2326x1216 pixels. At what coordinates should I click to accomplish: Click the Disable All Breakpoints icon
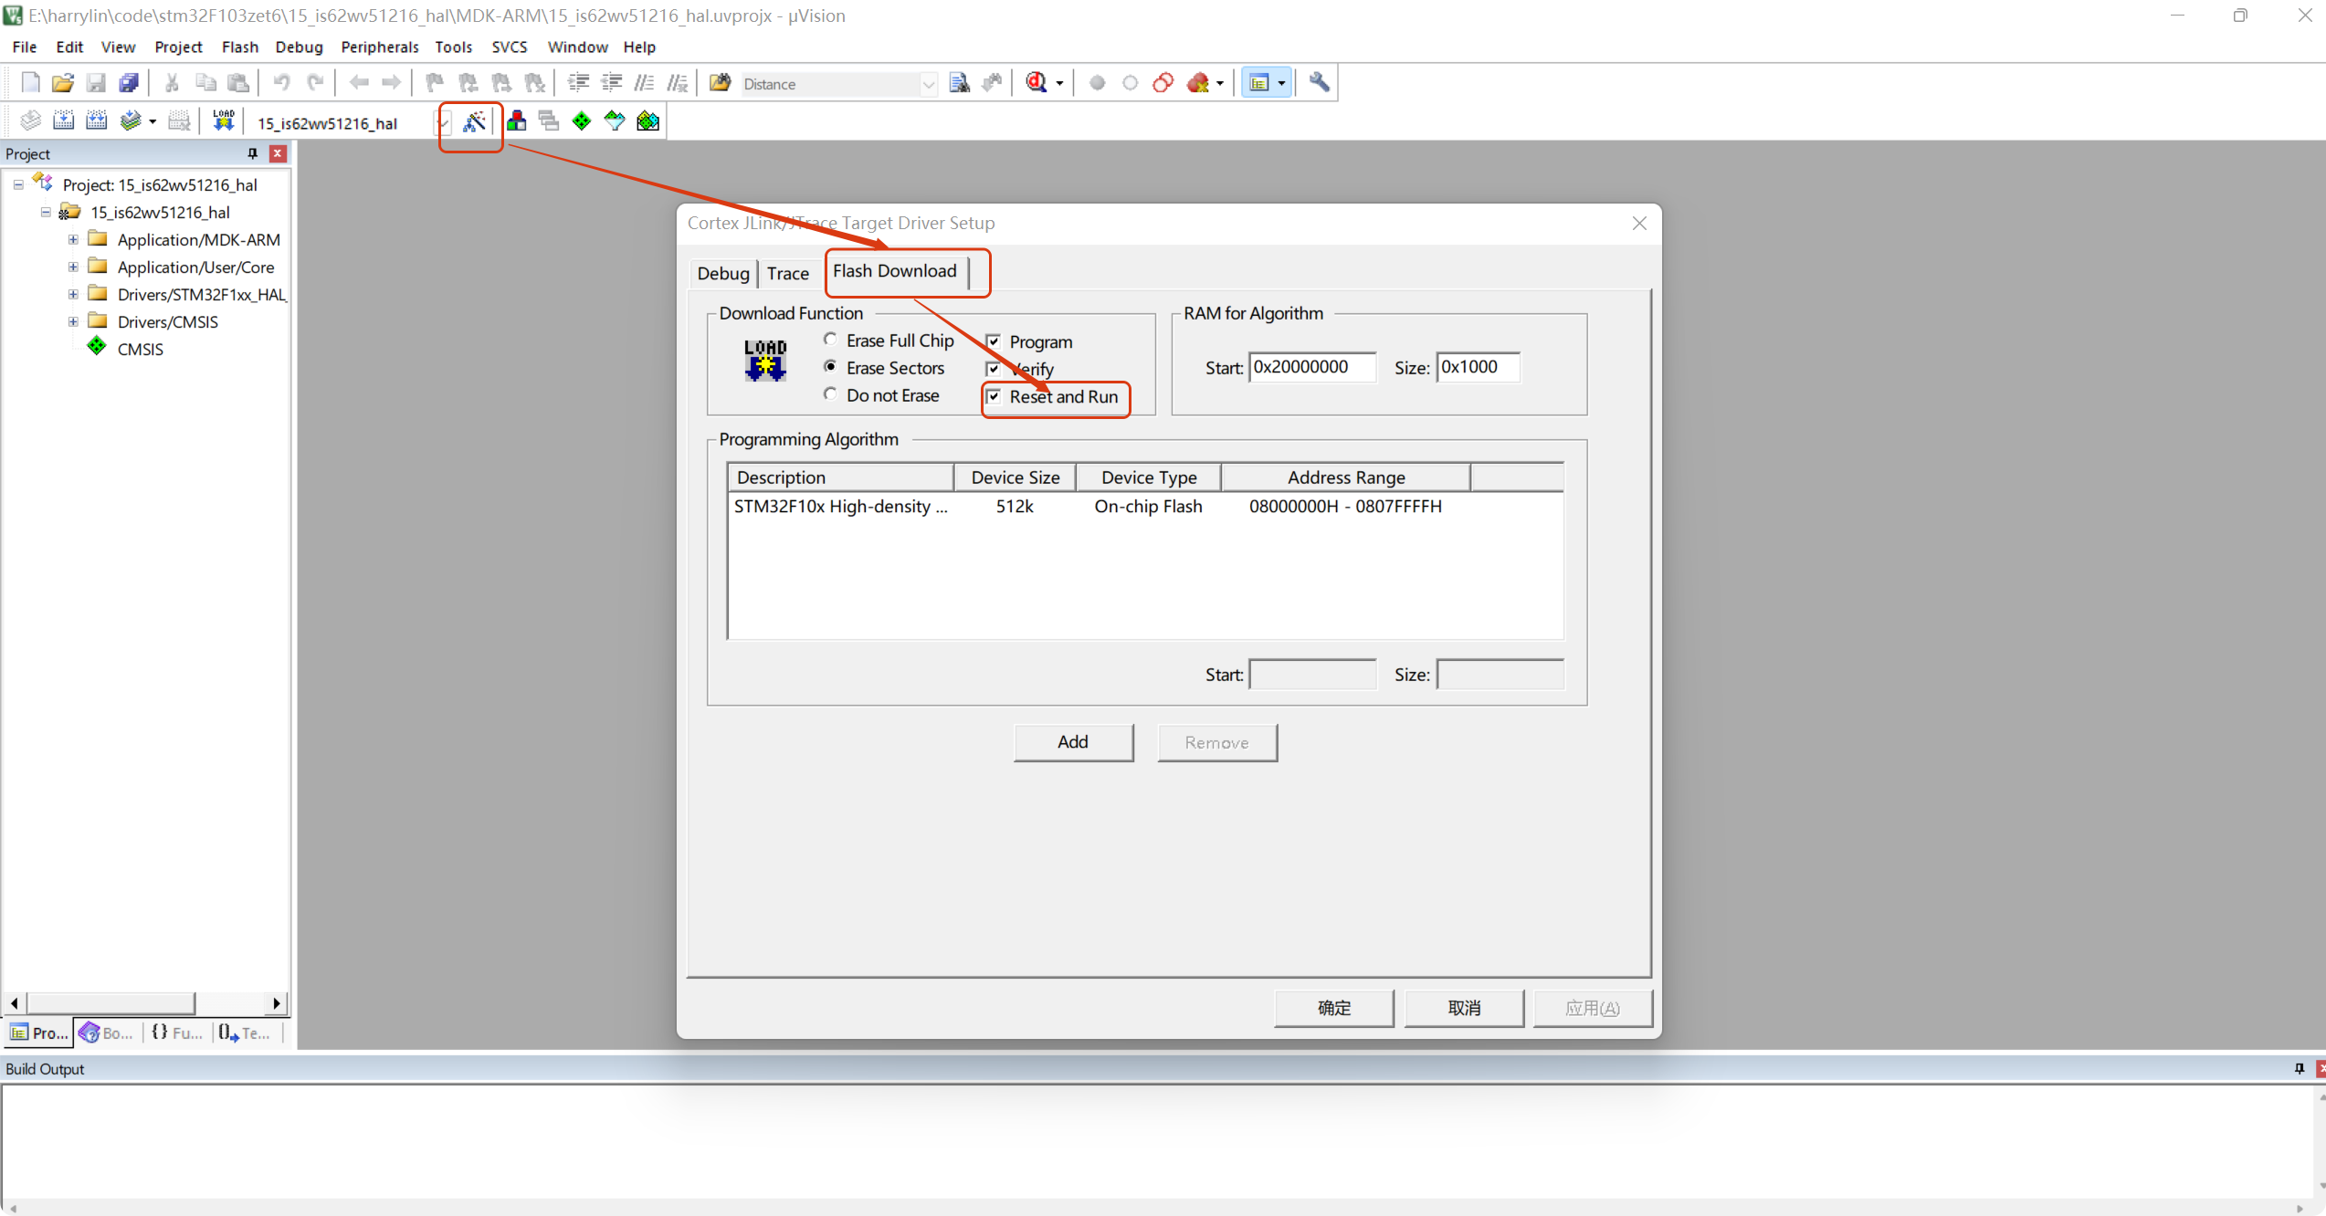(1163, 83)
